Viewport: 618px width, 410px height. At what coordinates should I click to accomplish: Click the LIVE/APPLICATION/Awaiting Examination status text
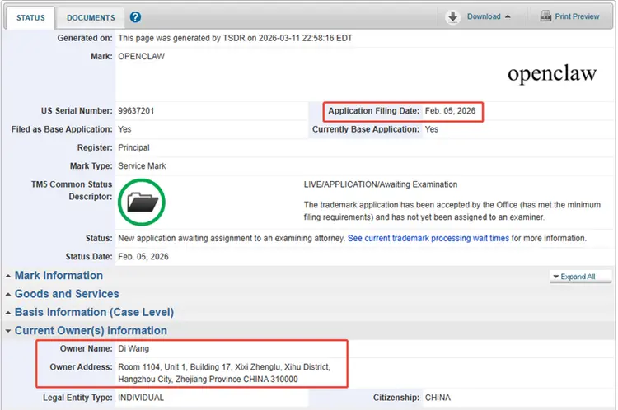pyautogui.click(x=380, y=184)
